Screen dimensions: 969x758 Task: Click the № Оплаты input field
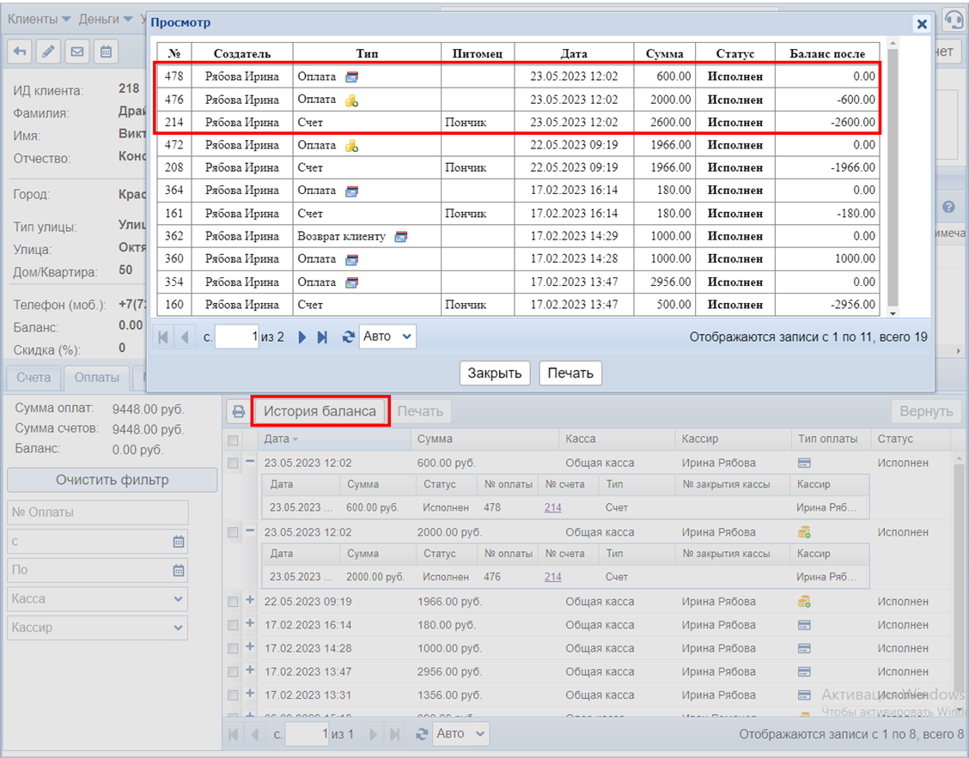tap(97, 512)
